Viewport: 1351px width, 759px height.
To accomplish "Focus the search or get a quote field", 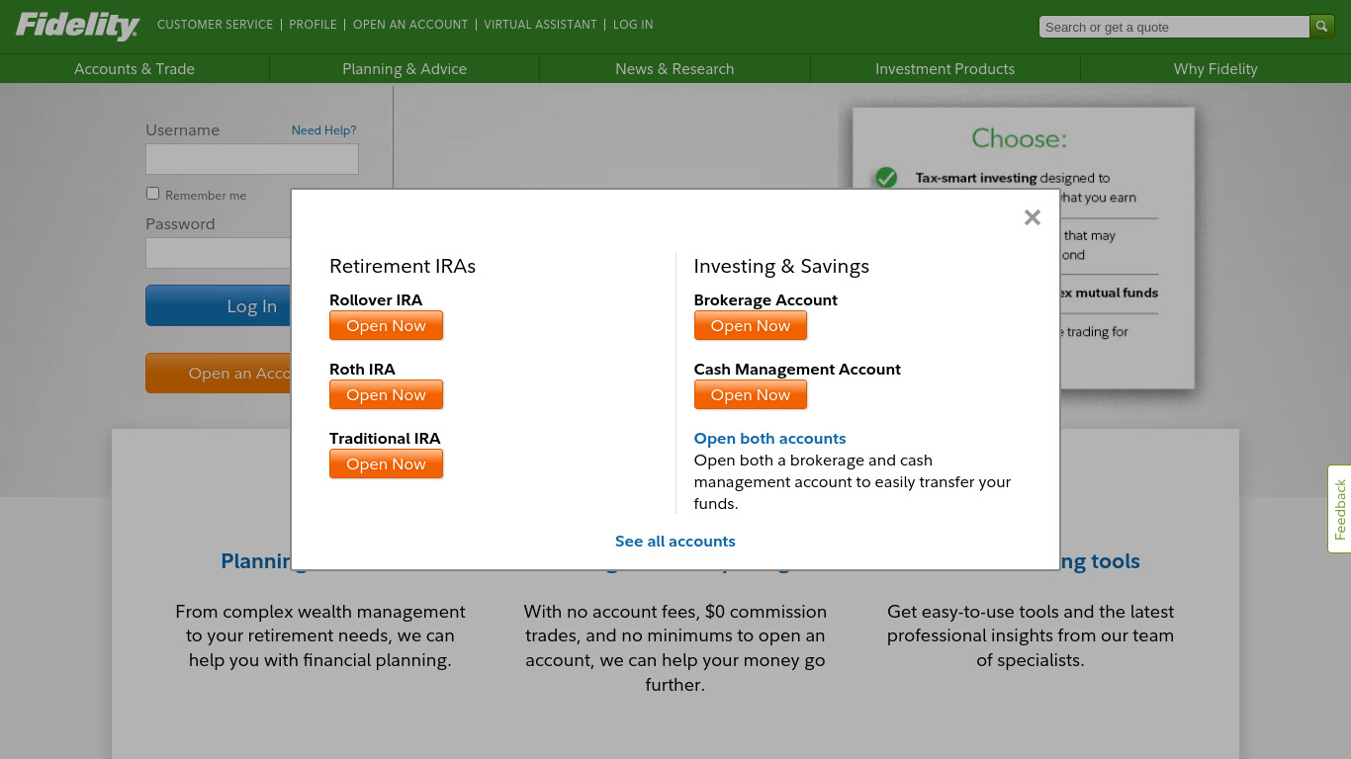I will 1174,27.
